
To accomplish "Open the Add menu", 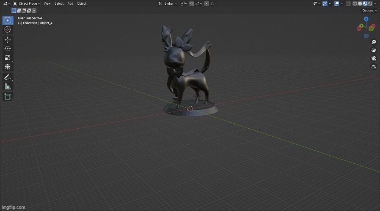I will (70, 3).
